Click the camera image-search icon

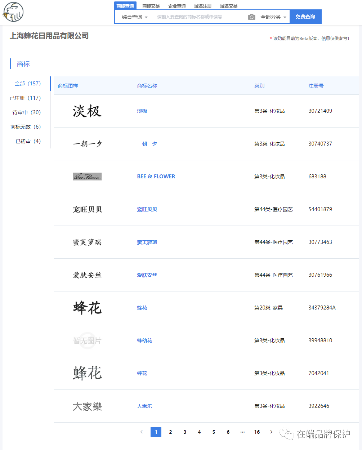pos(251,17)
